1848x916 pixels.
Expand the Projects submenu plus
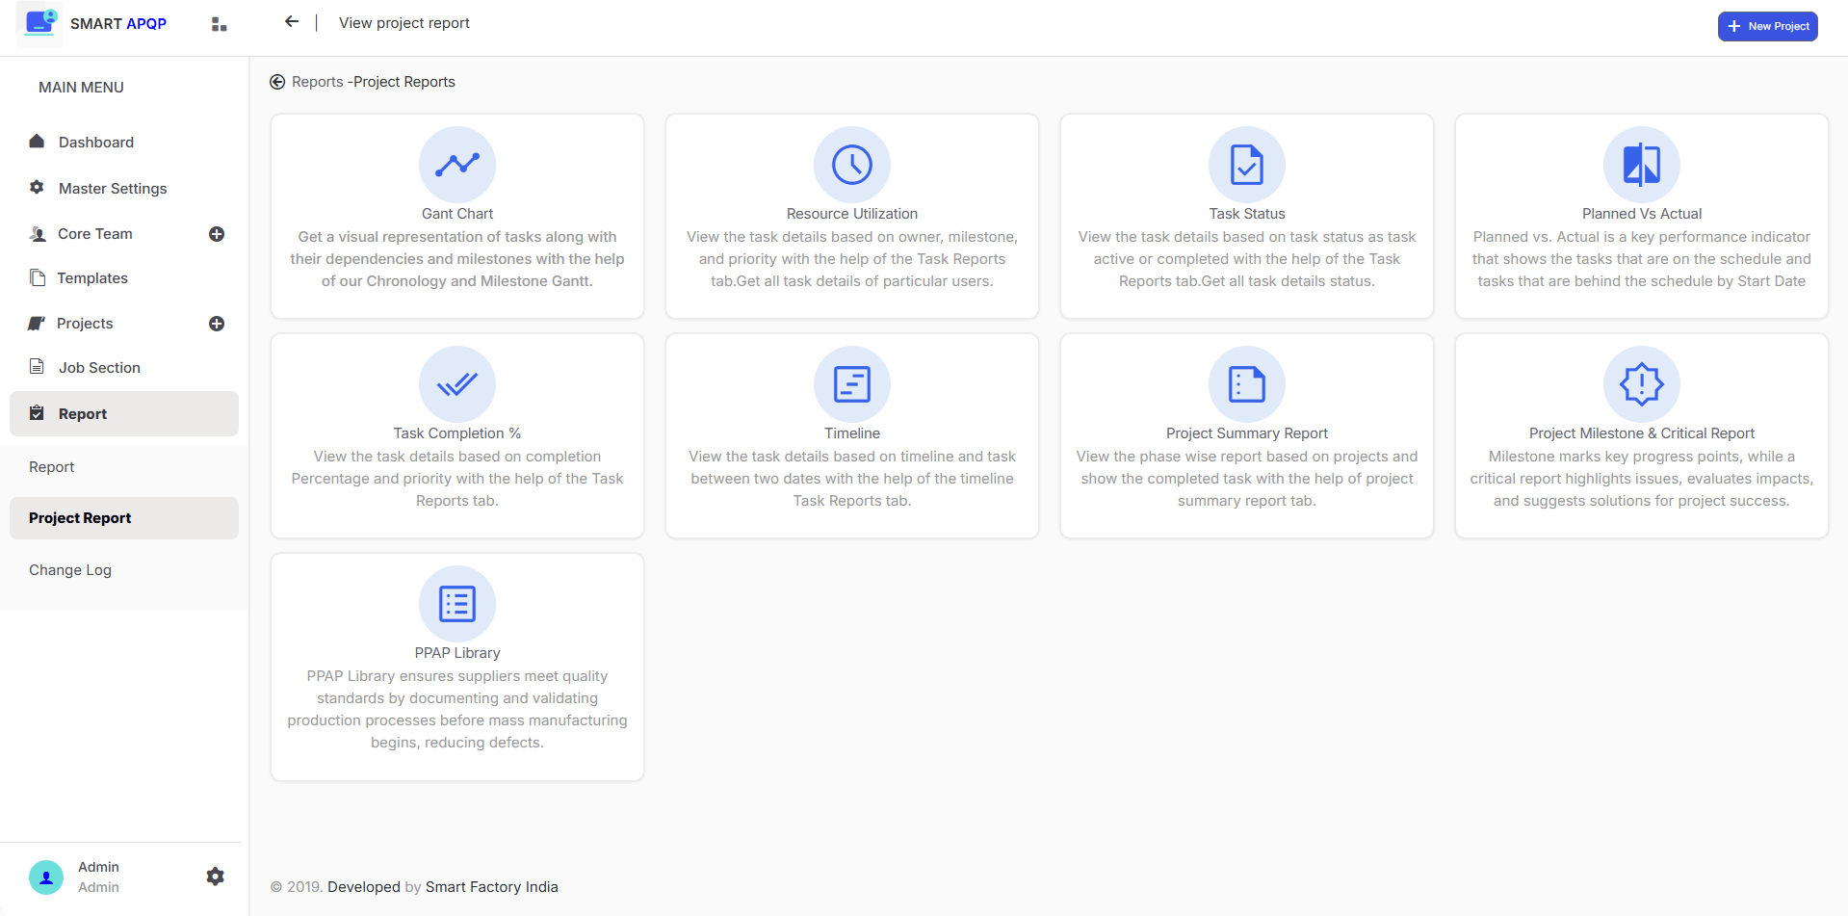pyautogui.click(x=217, y=324)
